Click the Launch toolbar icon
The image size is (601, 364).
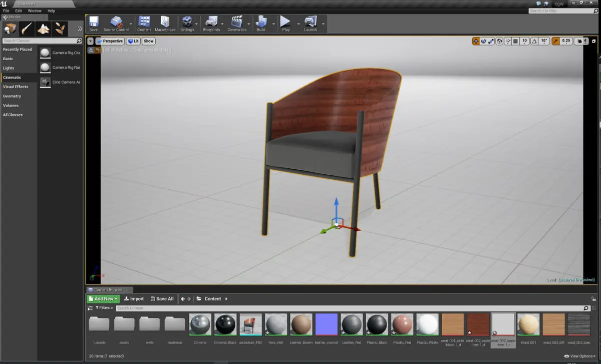[x=311, y=24]
